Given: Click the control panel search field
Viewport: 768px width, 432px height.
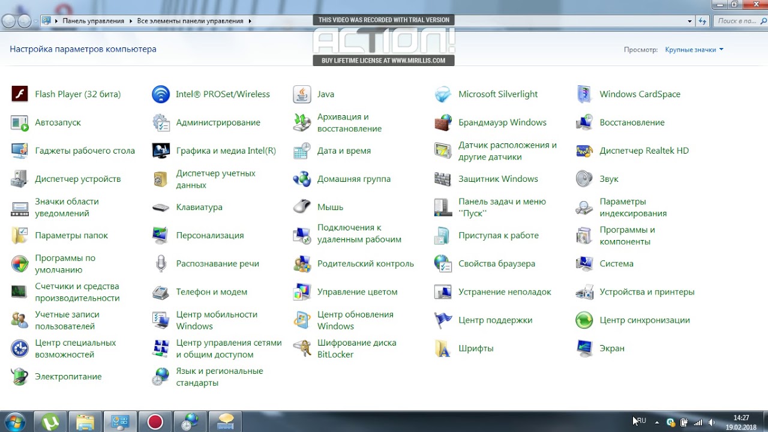Looking at the screenshot, I should (x=740, y=21).
